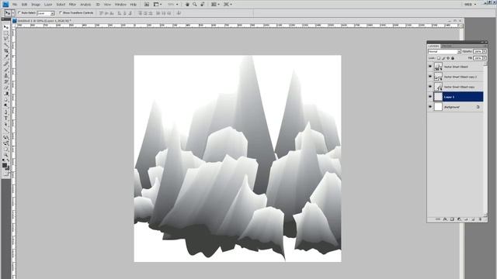Open the View Extras dropdown in the application bar
497x279 pixels.
tap(157, 5)
